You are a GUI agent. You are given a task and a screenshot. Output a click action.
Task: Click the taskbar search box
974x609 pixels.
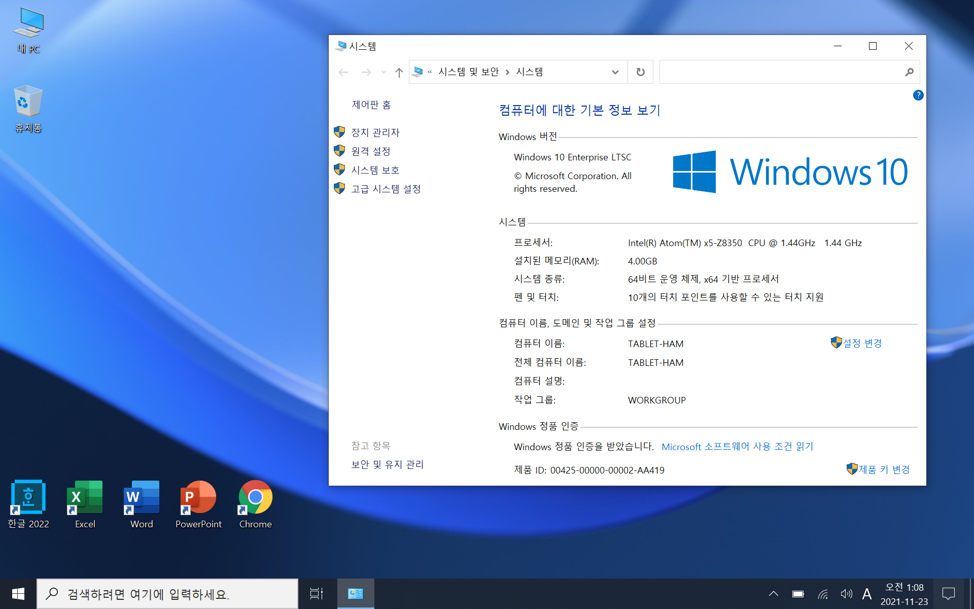(x=167, y=594)
